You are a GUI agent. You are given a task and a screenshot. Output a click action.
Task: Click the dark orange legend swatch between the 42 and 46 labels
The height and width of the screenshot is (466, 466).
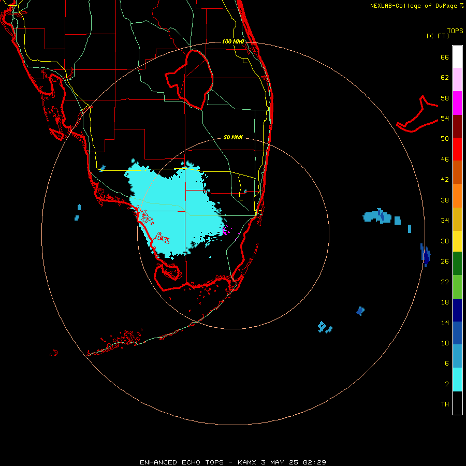pos(457,172)
